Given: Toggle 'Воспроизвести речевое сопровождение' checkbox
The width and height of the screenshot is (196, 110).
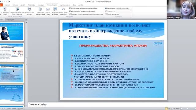Looking at the screenshot, I should click(70, 8).
